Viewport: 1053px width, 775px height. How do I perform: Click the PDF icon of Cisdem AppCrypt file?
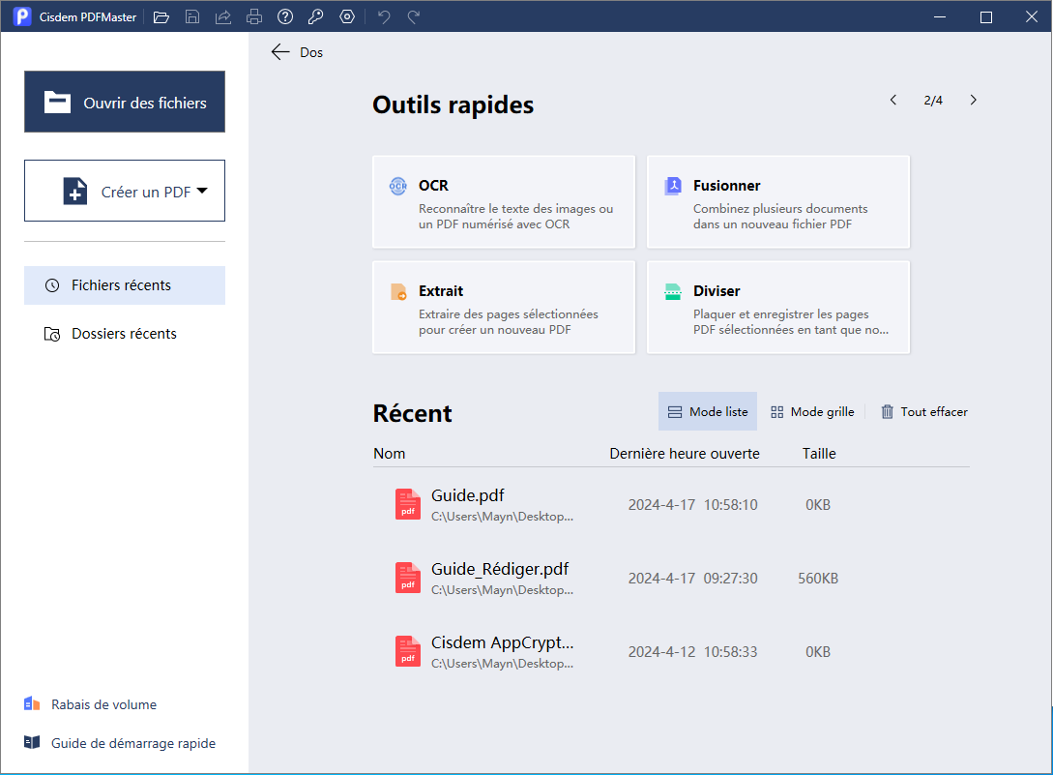point(408,651)
